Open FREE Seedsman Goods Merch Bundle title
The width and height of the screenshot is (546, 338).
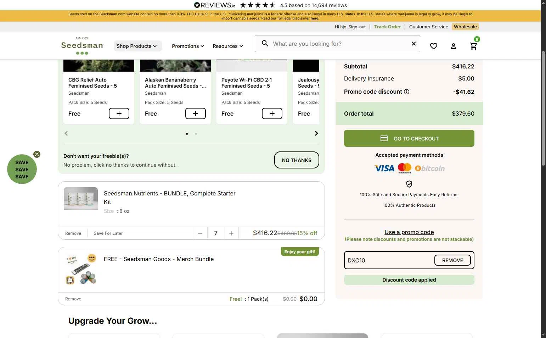click(x=159, y=259)
